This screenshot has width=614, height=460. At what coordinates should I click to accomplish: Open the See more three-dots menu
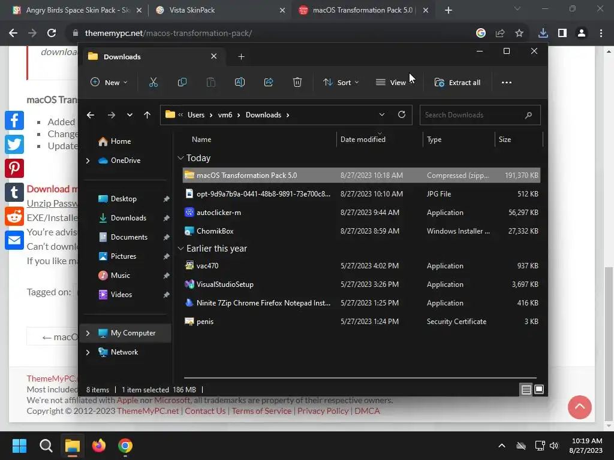click(x=506, y=83)
